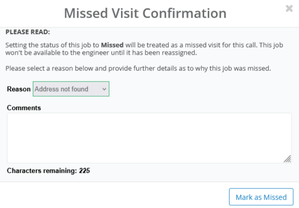The image size is (299, 208).
Task: Click the 'Address not found' selected value
Action: click(x=61, y=89)
